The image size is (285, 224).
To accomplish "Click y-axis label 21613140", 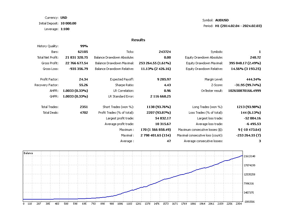I will pos(249,156).
